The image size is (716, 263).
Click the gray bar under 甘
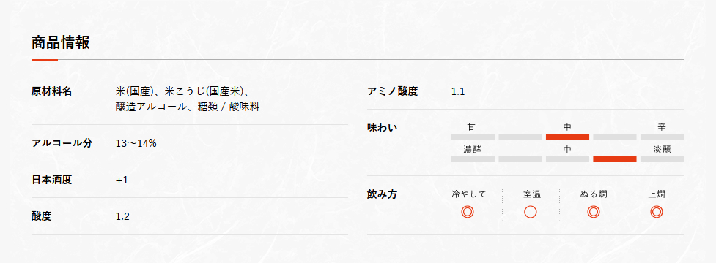click(473, 137)
